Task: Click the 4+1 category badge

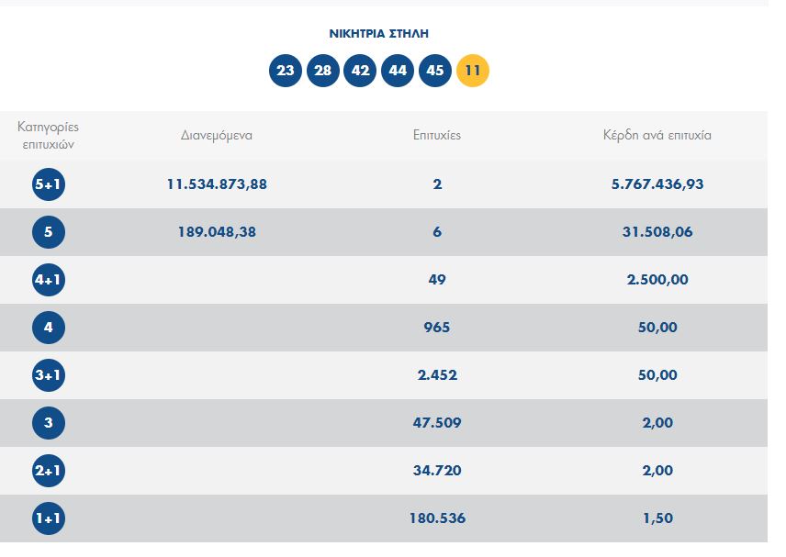Action: (49, 280)
